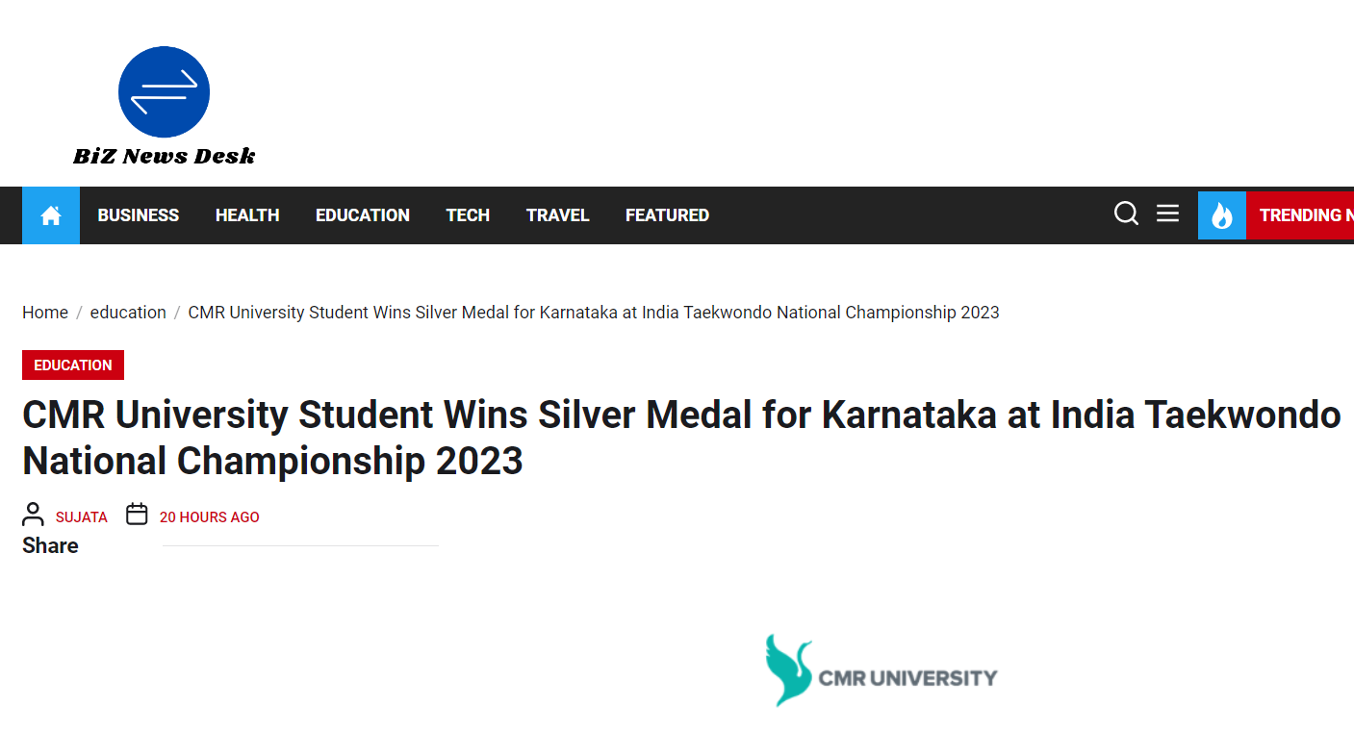Click the Trending News label

pos(1304,215)
